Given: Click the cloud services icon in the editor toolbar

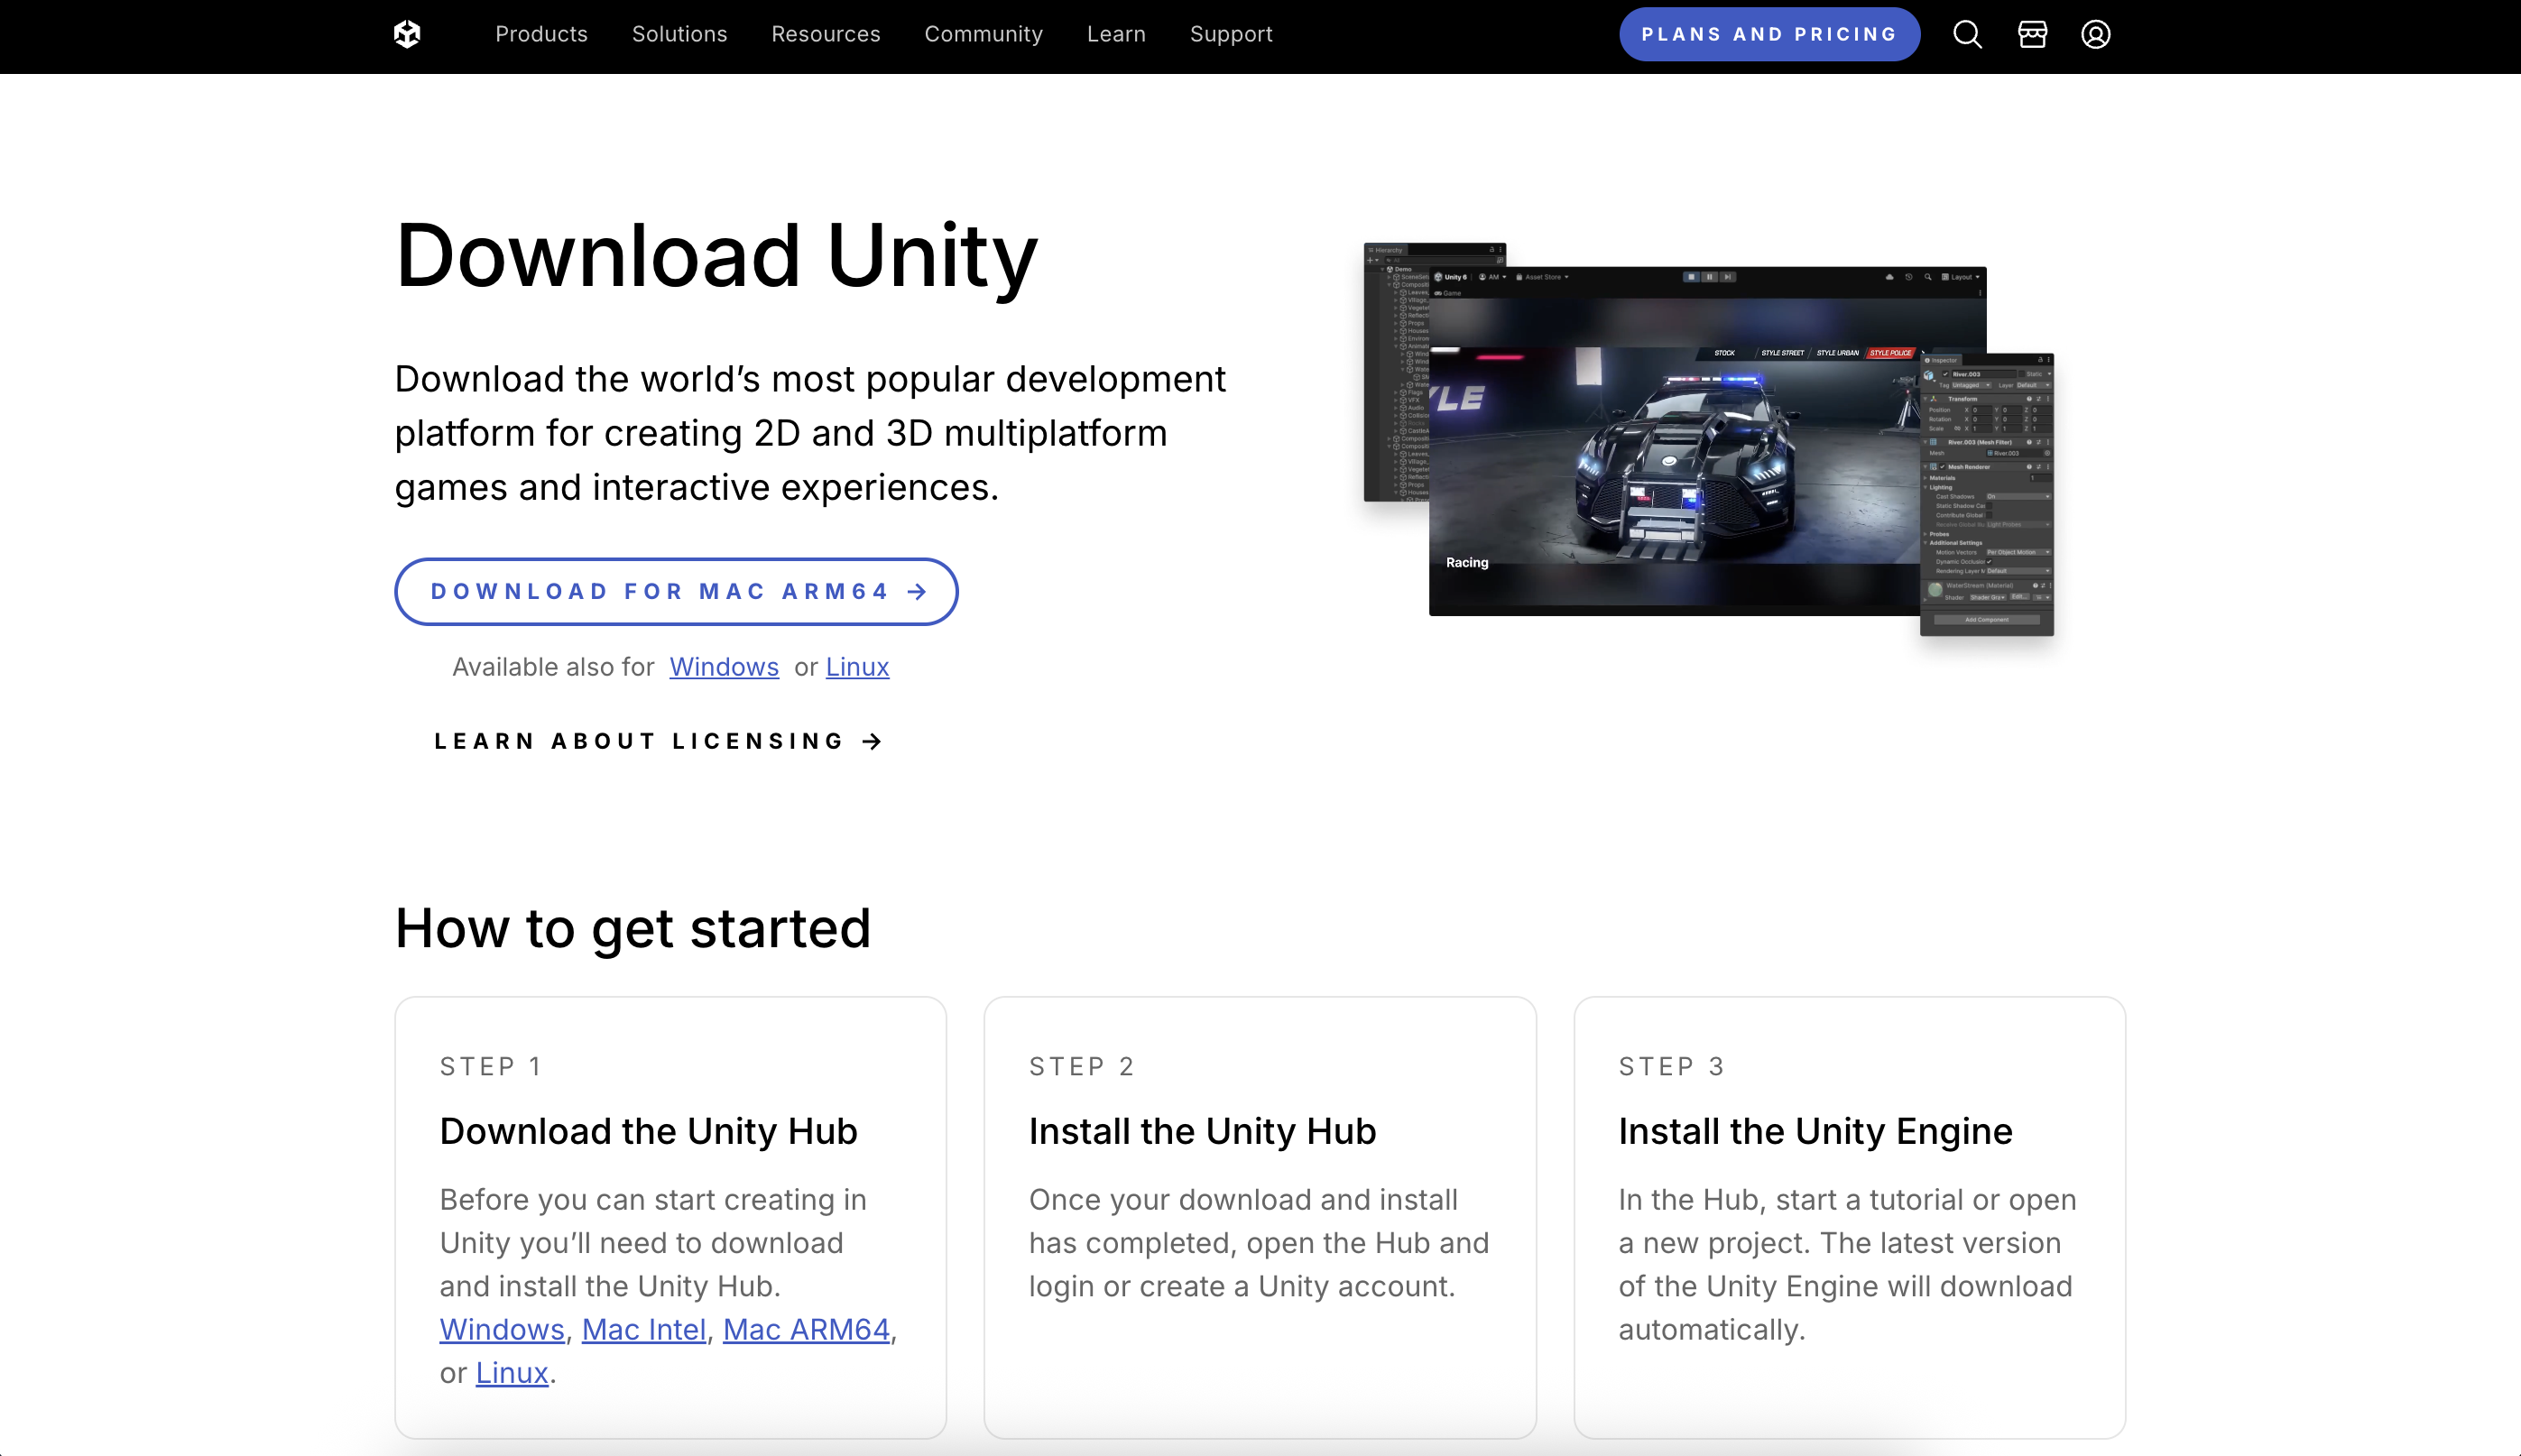Looking at the screenshot, I should 1890,277.
